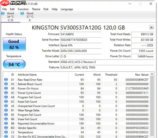Select the Vendor Specific row text

point(27,128)
